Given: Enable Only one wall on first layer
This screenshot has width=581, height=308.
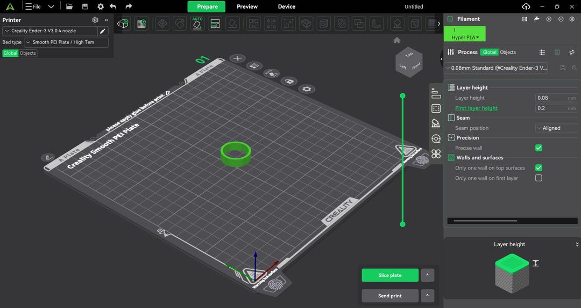Looking at the screenshot, I should coord(539,178).
